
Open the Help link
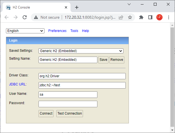86,31
